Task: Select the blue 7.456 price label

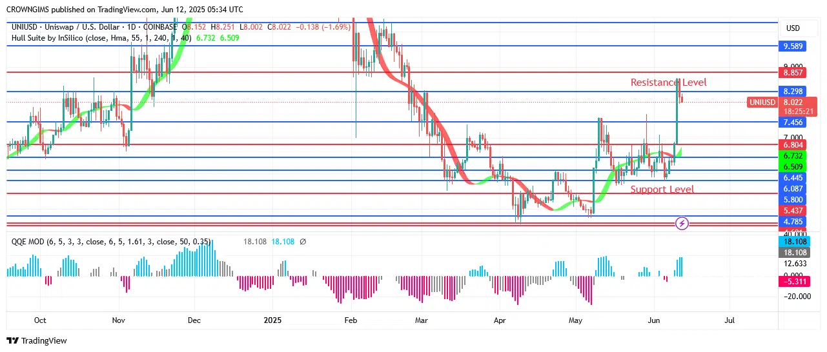Action: click(x=793, y=122)
